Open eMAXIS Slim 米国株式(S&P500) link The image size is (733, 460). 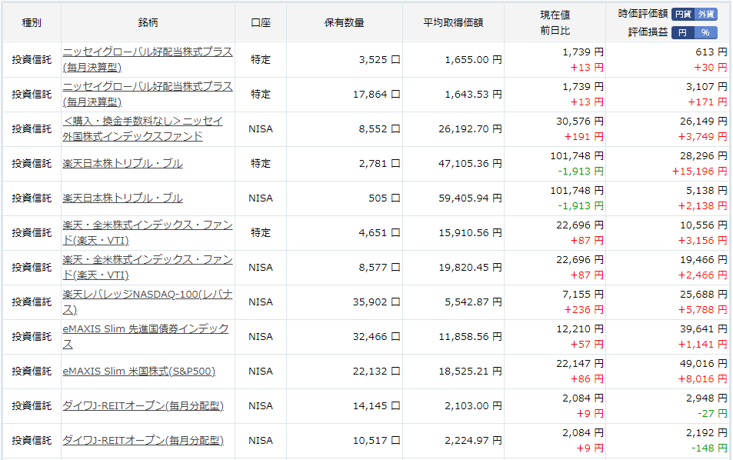(139, 372)
